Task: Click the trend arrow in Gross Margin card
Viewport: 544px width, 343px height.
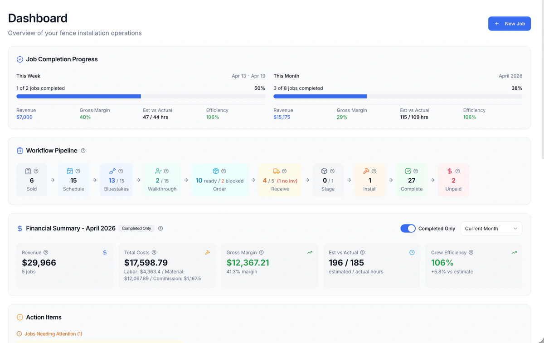Action: coord(310,252)
